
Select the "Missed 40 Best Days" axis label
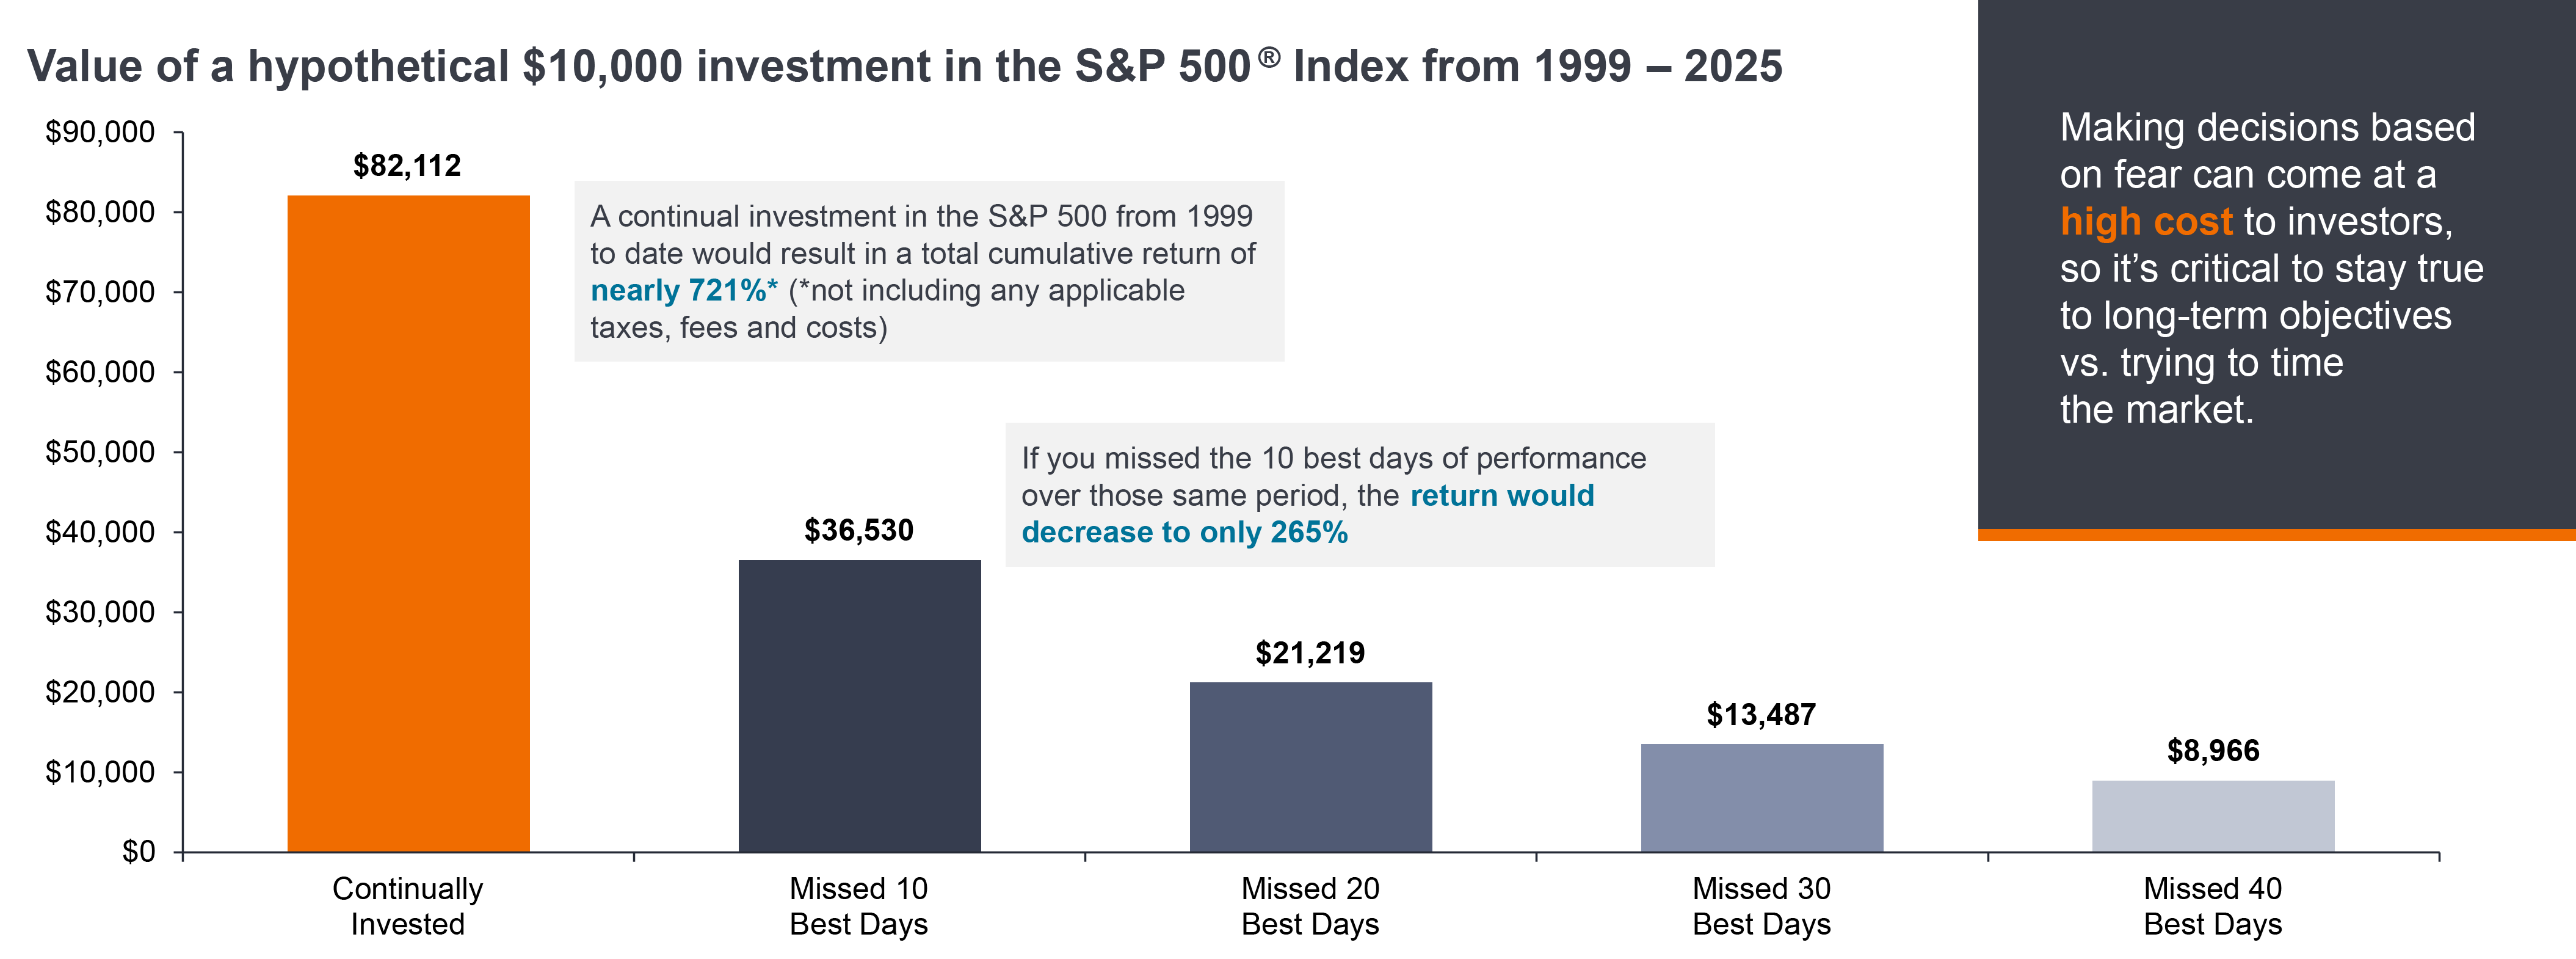(x=2212, y=906)
